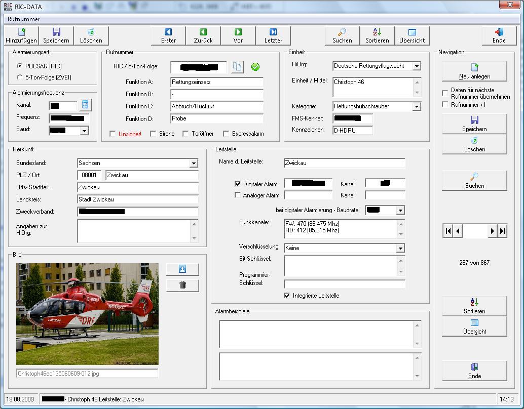Click the load image icon above the trash button
Viewport: 524px width, 409px height.
[182, 269]
